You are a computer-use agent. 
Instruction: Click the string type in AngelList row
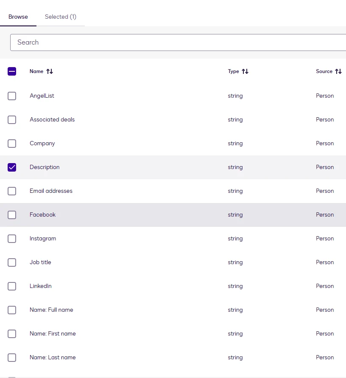tap(235, 96)
